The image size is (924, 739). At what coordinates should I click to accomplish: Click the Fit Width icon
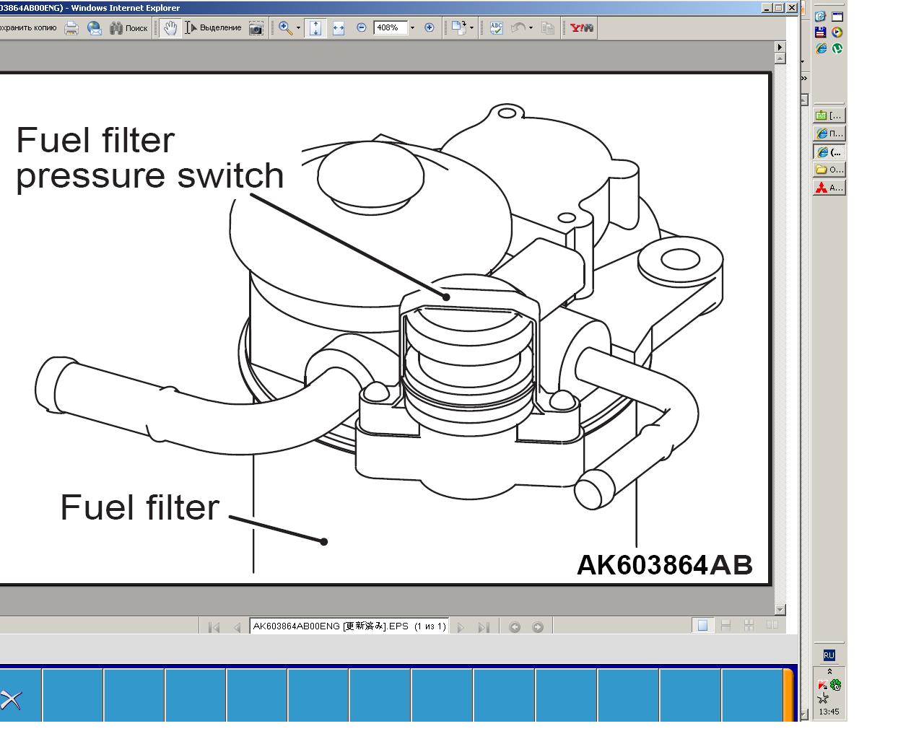[x=338, y=28]
